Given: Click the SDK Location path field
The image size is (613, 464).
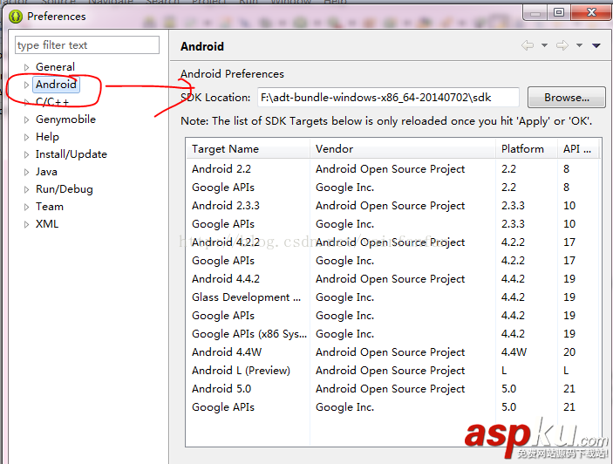Looking at the screenshot, I should pos(388,98).
